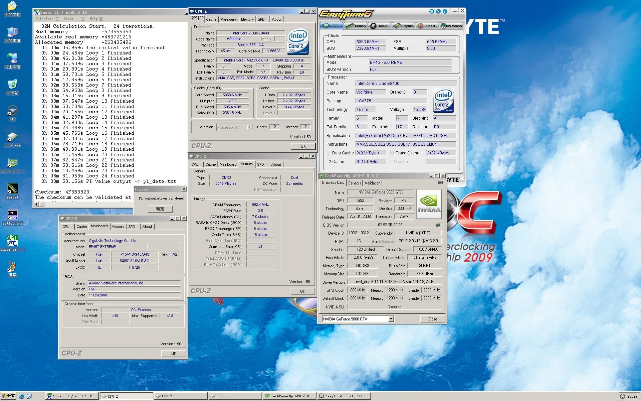The height and width of the screenshot is (401, 641).
Task: Launch the setfsb.exe desktop icon
Action: click(12, 218)
